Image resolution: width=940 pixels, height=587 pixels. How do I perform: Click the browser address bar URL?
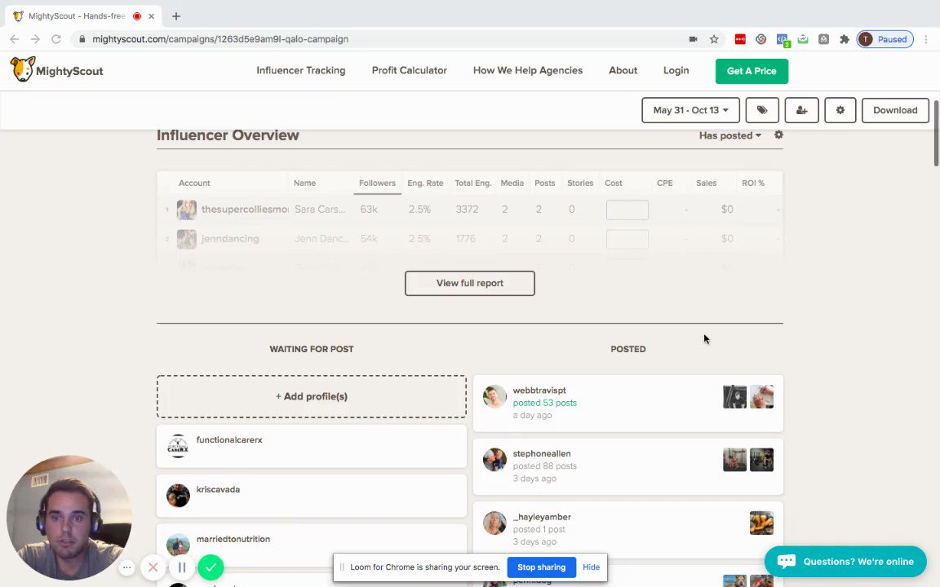(x=220, y=39)
